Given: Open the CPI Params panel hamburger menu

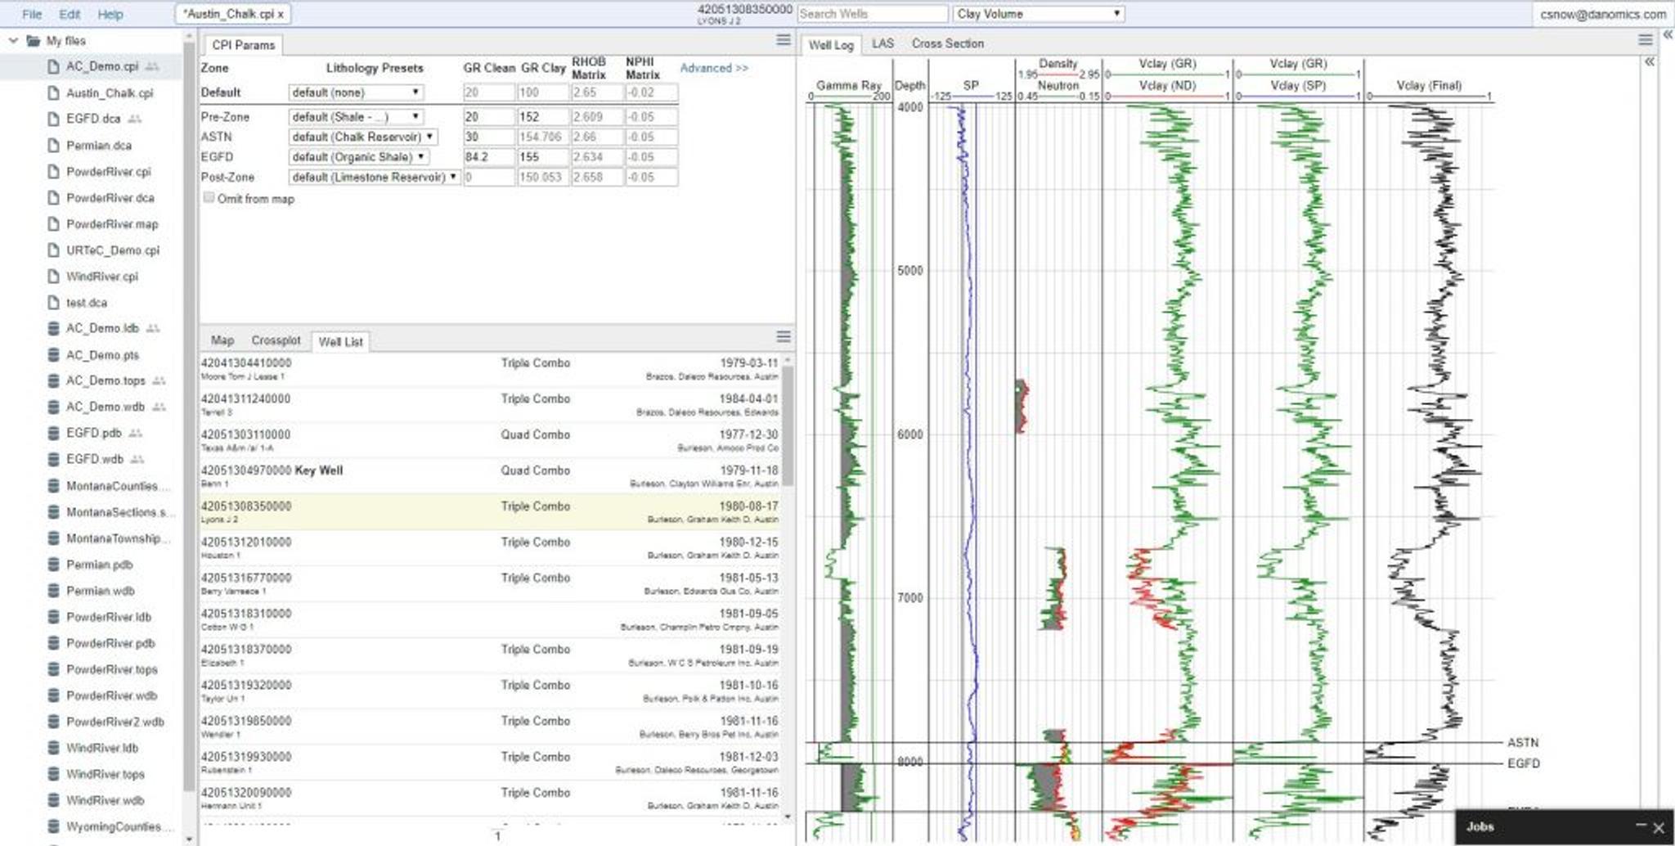Looking at the screenshot, I should tap(783, 40).
